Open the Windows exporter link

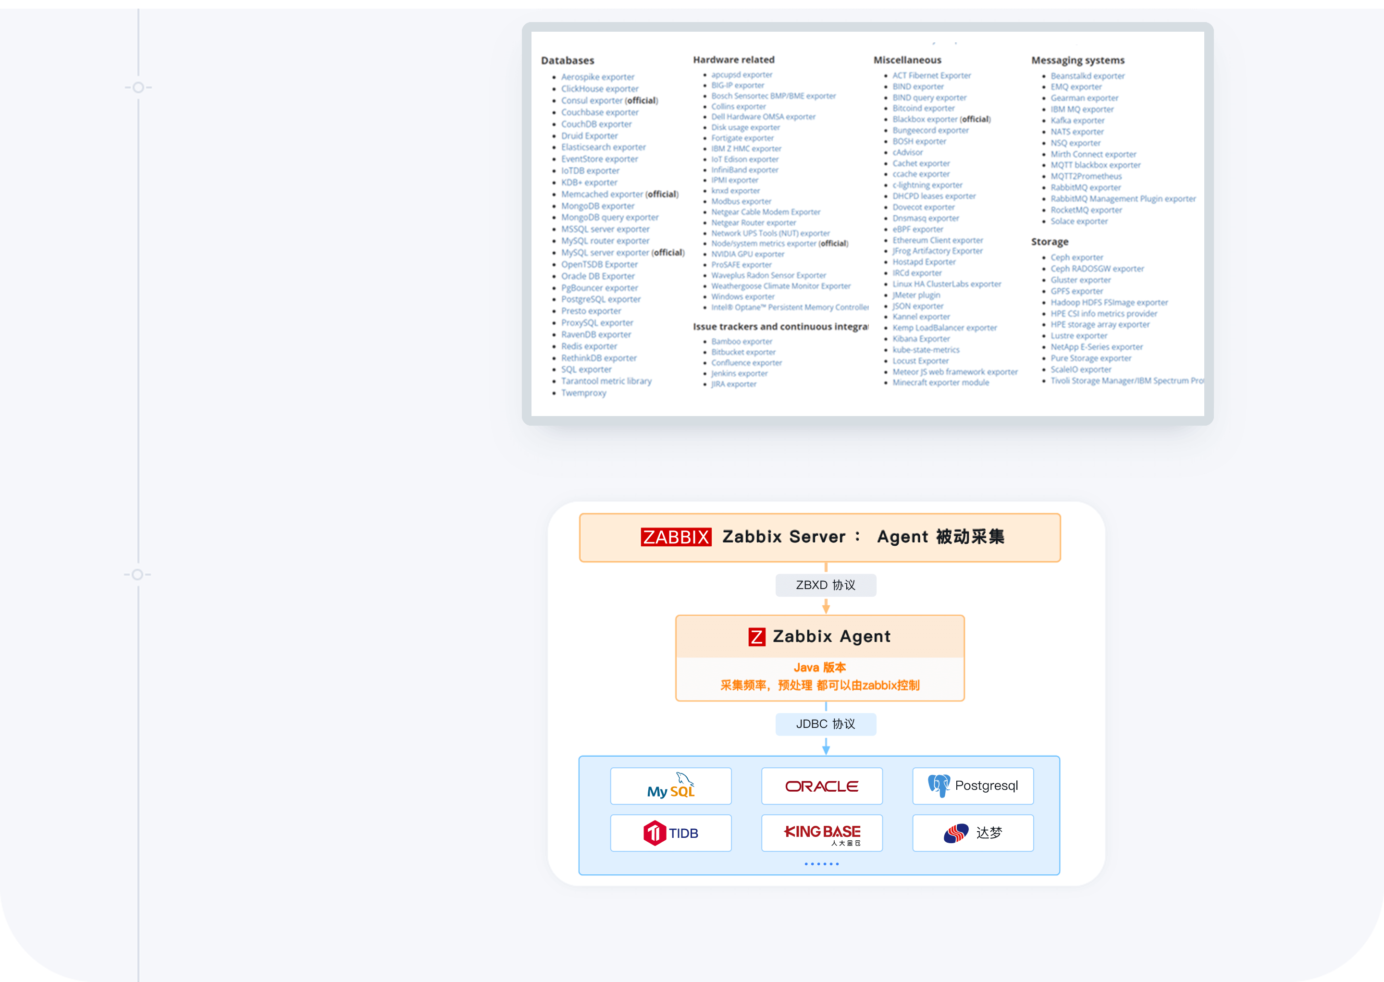coord(743,297)
